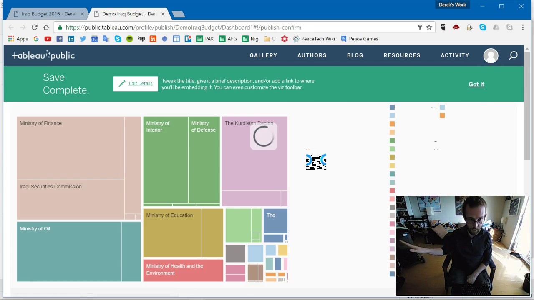Close the Iraq Budget 2016 tab
Viewport: 534px width, 300px height.
coord(82,14)
